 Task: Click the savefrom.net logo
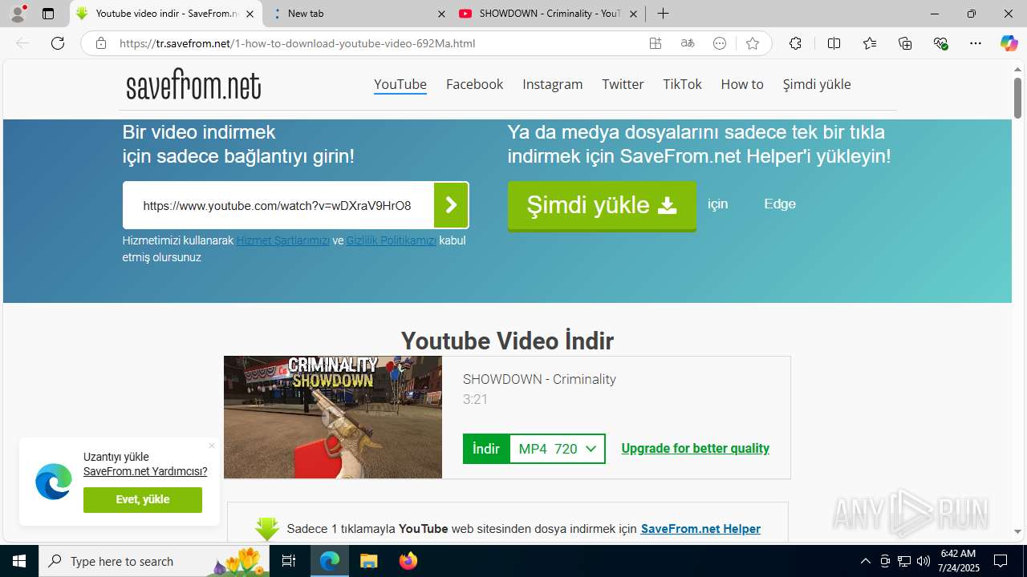click(x=193, y=85)
